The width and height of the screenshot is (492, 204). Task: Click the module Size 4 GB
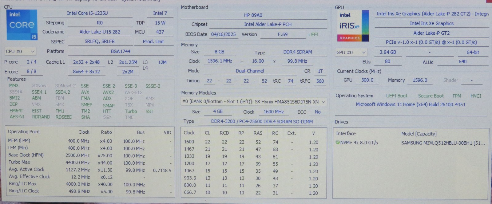tap(218, 112)
